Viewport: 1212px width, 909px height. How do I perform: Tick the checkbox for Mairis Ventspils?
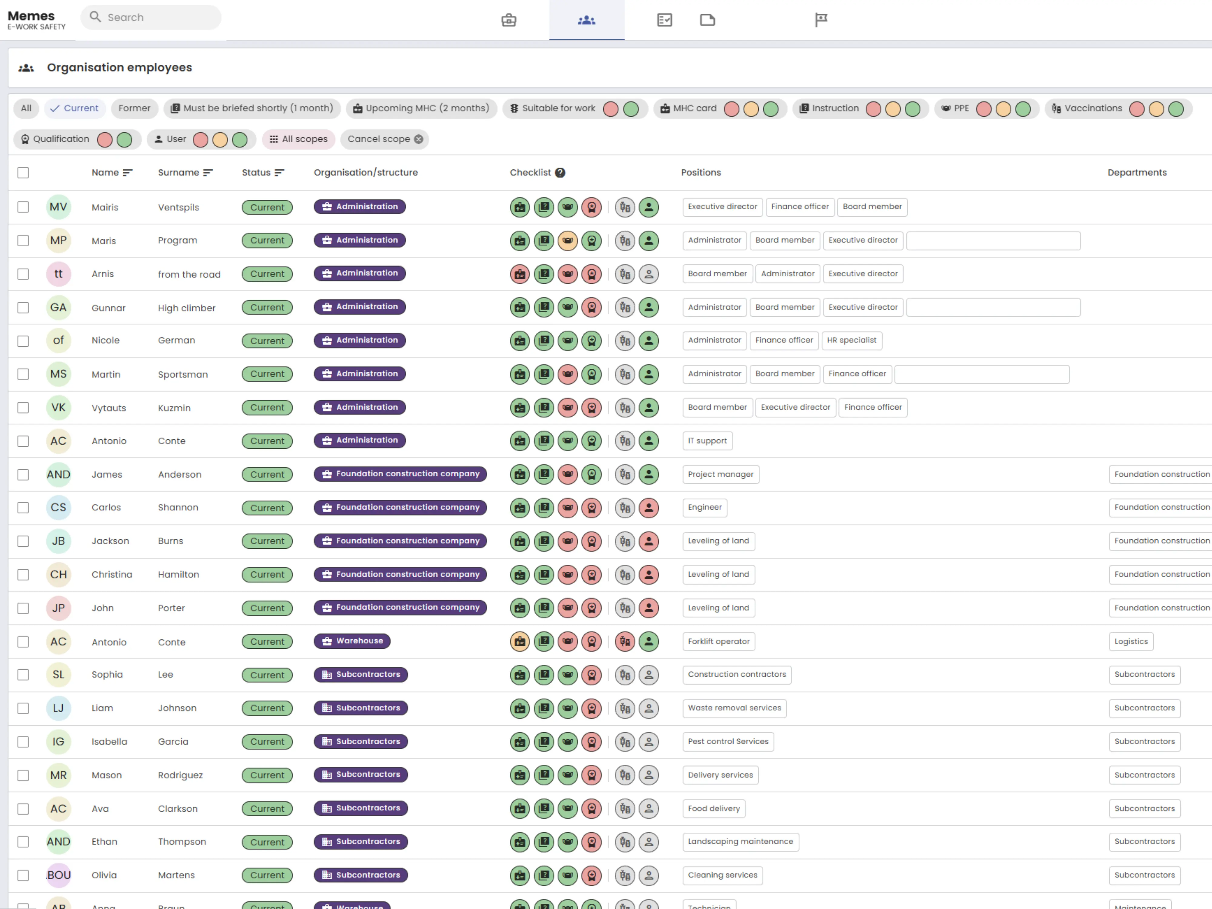pyautogui.click(x=23, y=207)
